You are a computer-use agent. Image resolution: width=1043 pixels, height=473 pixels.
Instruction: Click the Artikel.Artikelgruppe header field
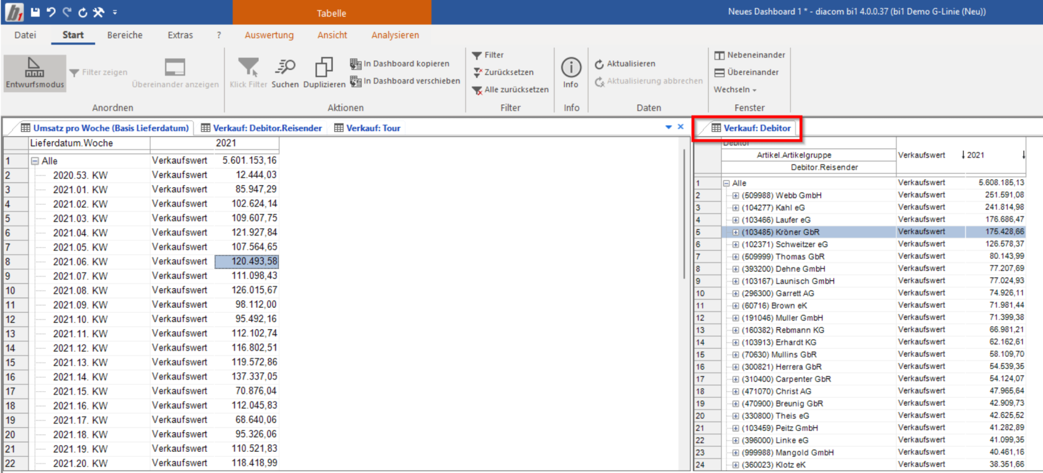[809, 155]
